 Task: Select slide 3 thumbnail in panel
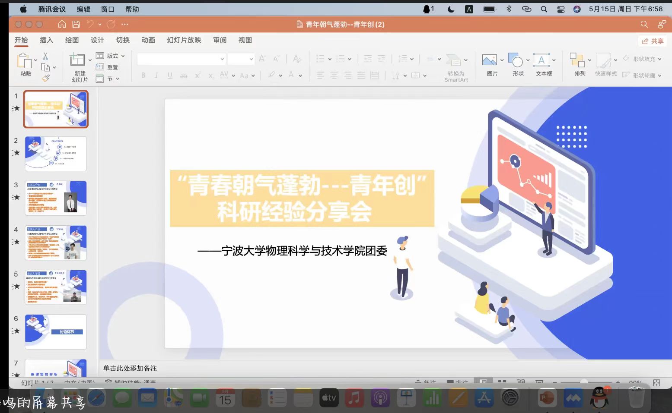click(56, 198)
